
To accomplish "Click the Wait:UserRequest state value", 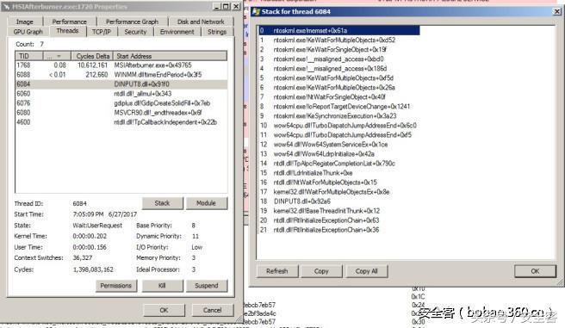I will (x=97, y=226).
